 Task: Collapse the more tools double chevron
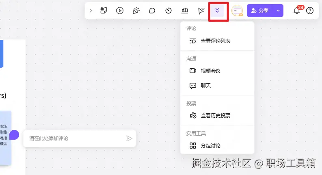tap(217, 11)
